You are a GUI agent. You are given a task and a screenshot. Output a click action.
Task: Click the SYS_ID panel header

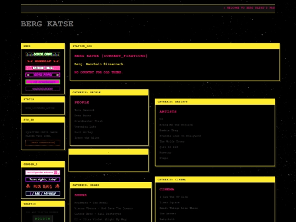(43, 120)
